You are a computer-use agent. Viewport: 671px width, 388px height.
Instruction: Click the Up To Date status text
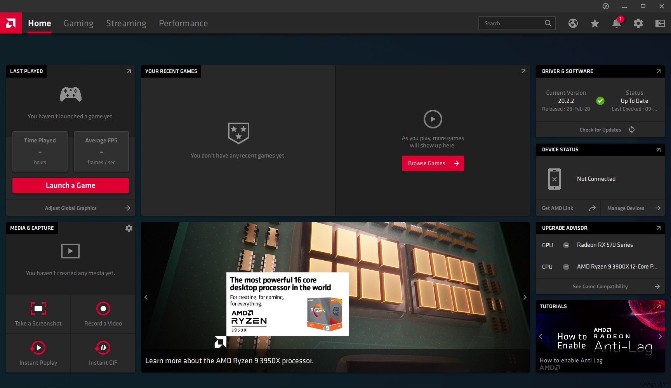[634, 101]
